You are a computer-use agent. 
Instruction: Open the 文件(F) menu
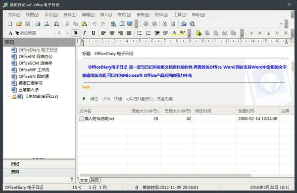pos(14,15)
